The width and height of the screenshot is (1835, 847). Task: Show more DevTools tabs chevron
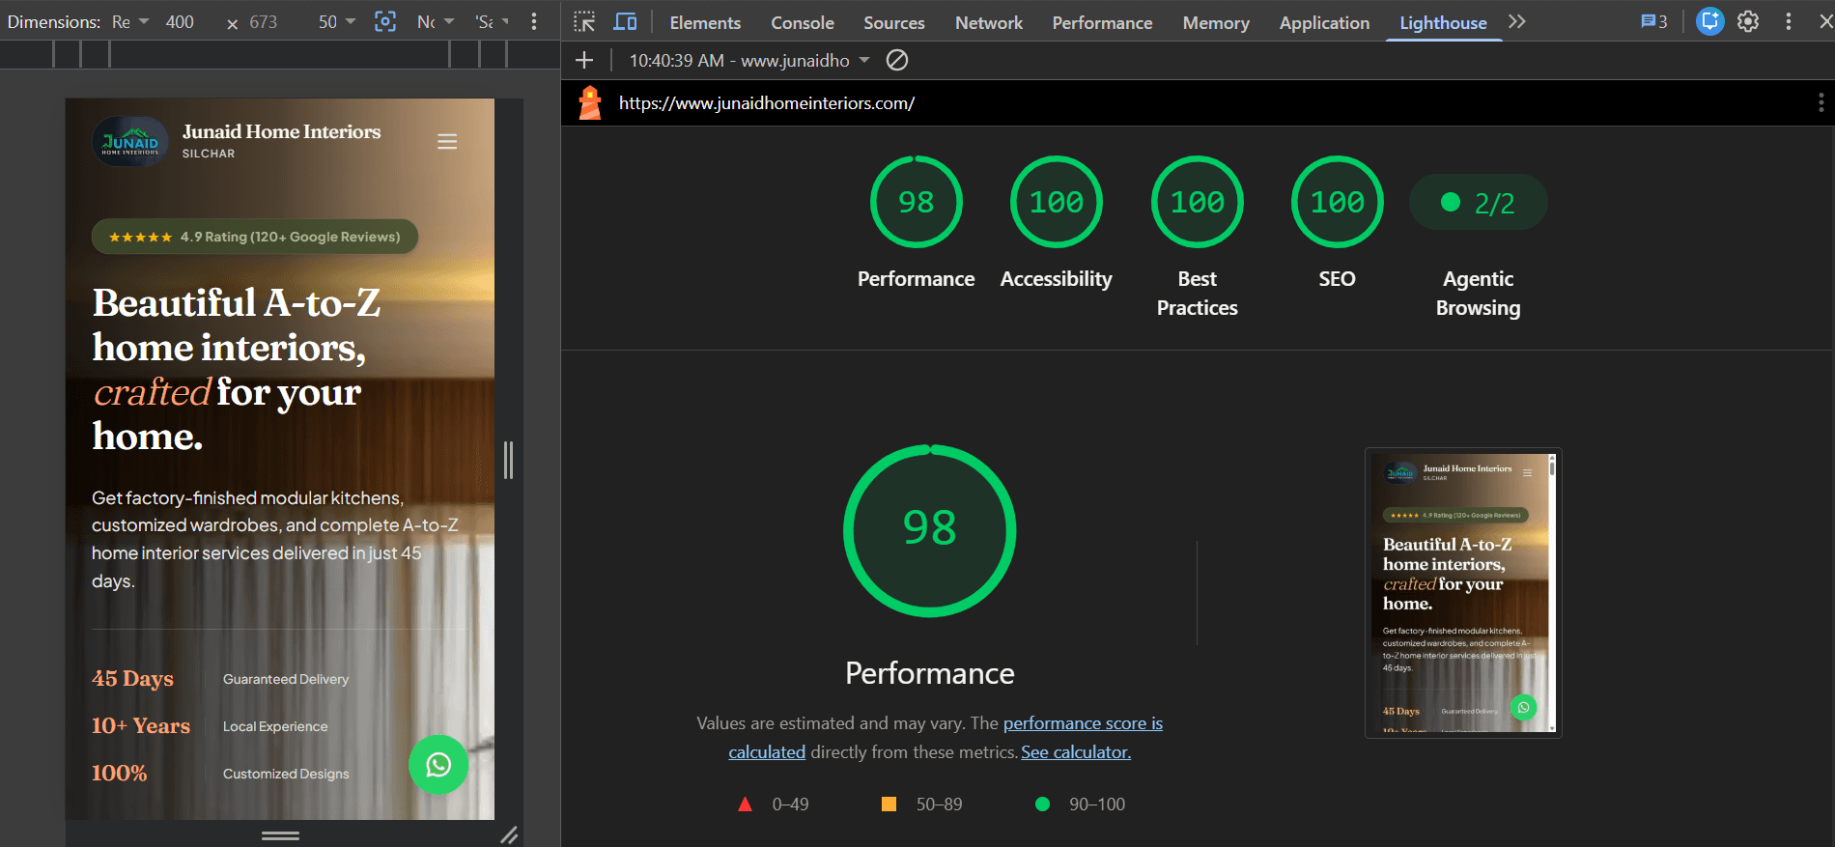[x=1517, y=21]
